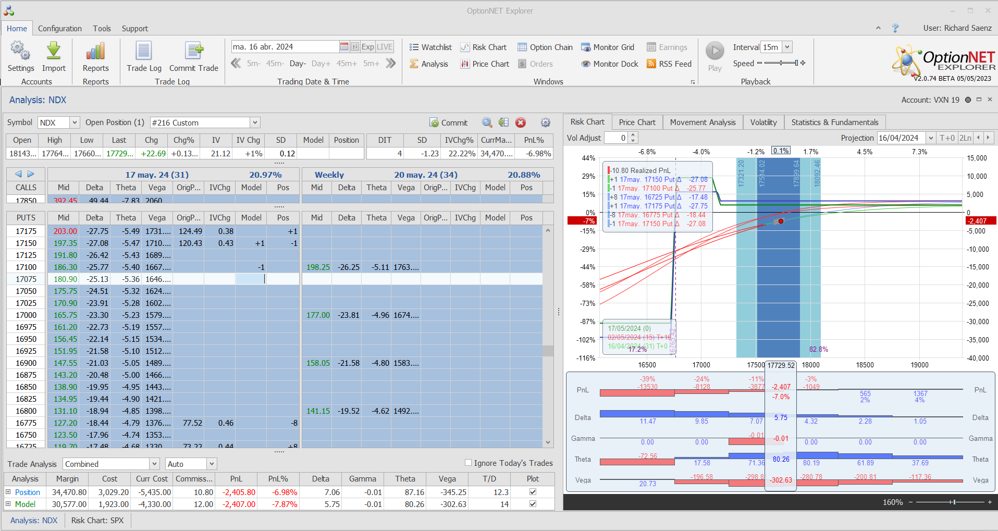The image size is (998, 531).
Task: Step forward 5 minutes with 5m+
Action: click(371, 64)
